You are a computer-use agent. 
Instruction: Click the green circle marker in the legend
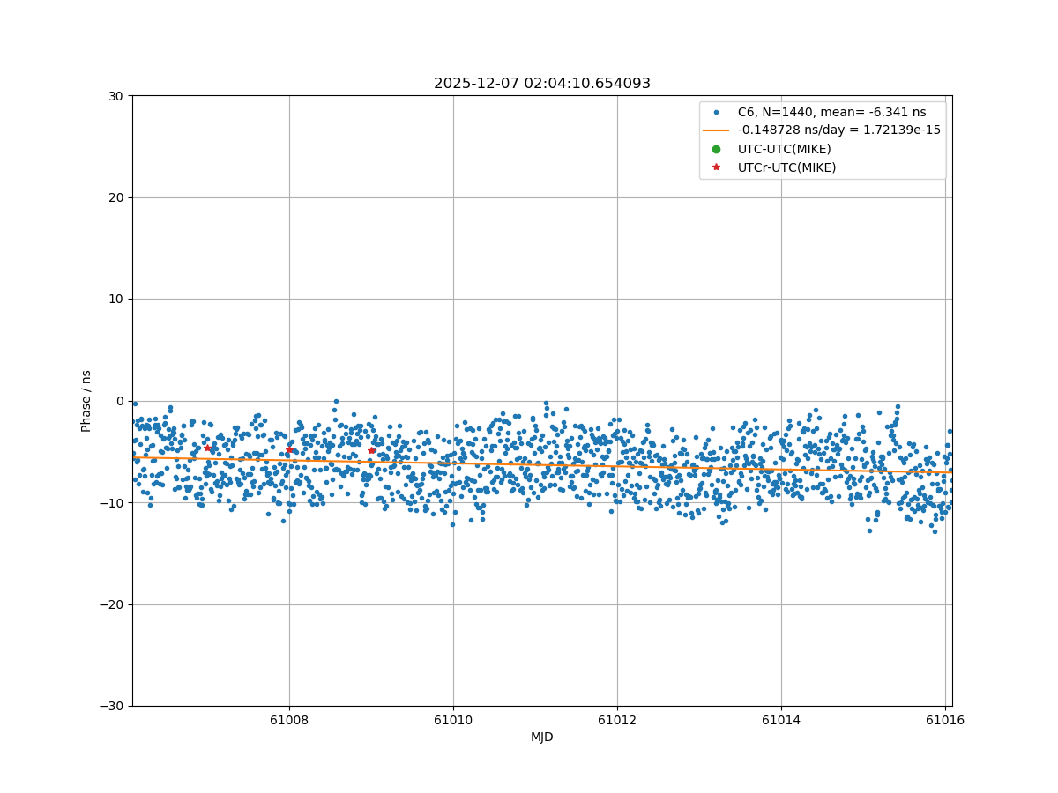[x=716, y=149]
